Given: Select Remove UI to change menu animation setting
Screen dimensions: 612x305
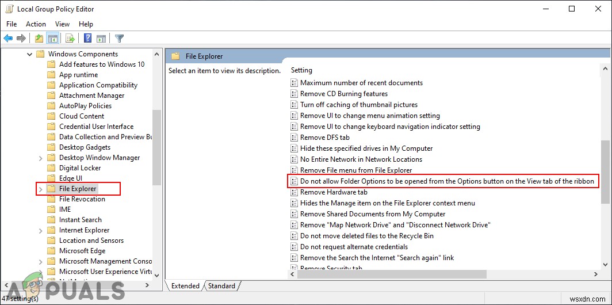Looking at the screenshot, I should coord(370,116).
